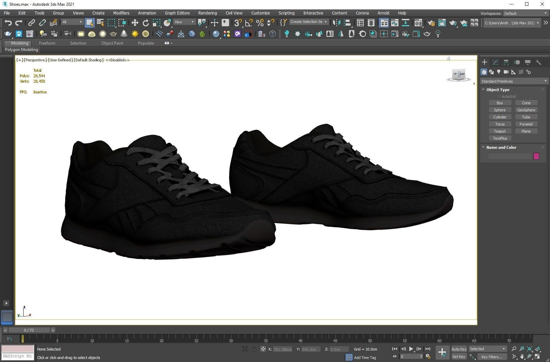Viewport: 550px width, 362px height.
Task: Open the Graph Editors menu
Action: coord(177,13)
